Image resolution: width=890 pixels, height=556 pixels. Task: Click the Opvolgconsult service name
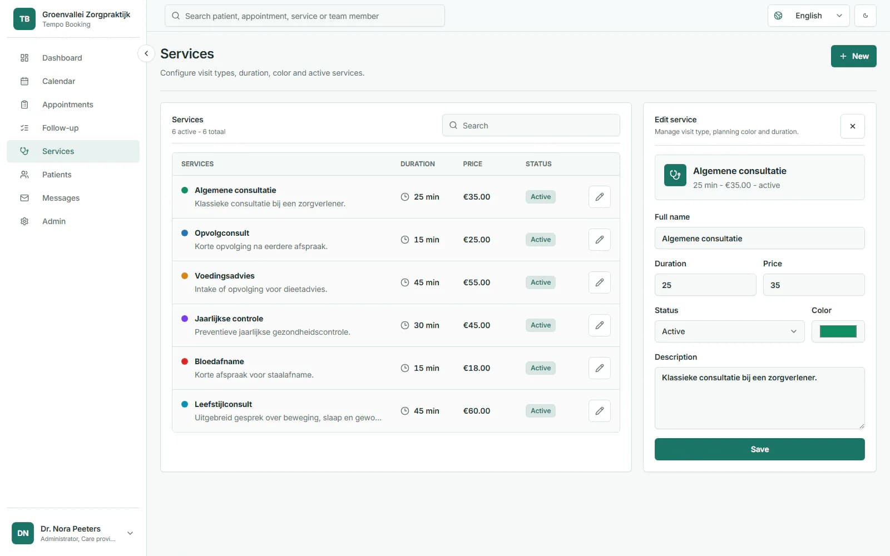tap(222, 233)
